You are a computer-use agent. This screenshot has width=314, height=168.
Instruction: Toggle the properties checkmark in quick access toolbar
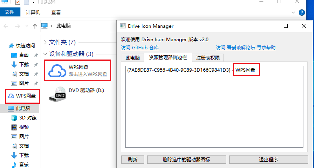(x=17, y=2)
